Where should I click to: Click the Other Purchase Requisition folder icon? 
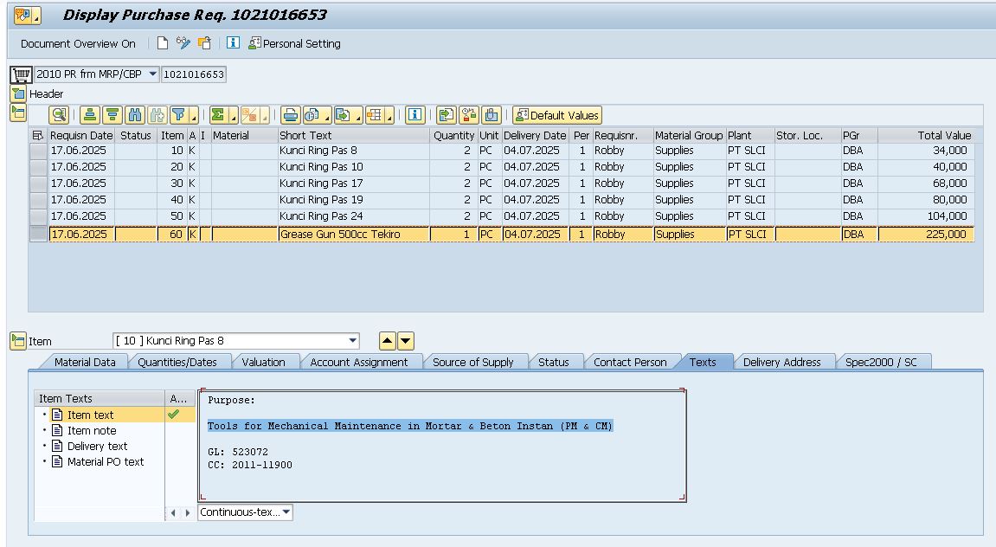204,43
